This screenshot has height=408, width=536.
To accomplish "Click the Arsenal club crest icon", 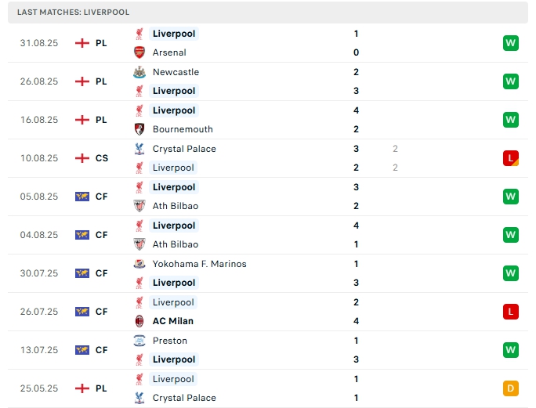I will click(139, 52).
